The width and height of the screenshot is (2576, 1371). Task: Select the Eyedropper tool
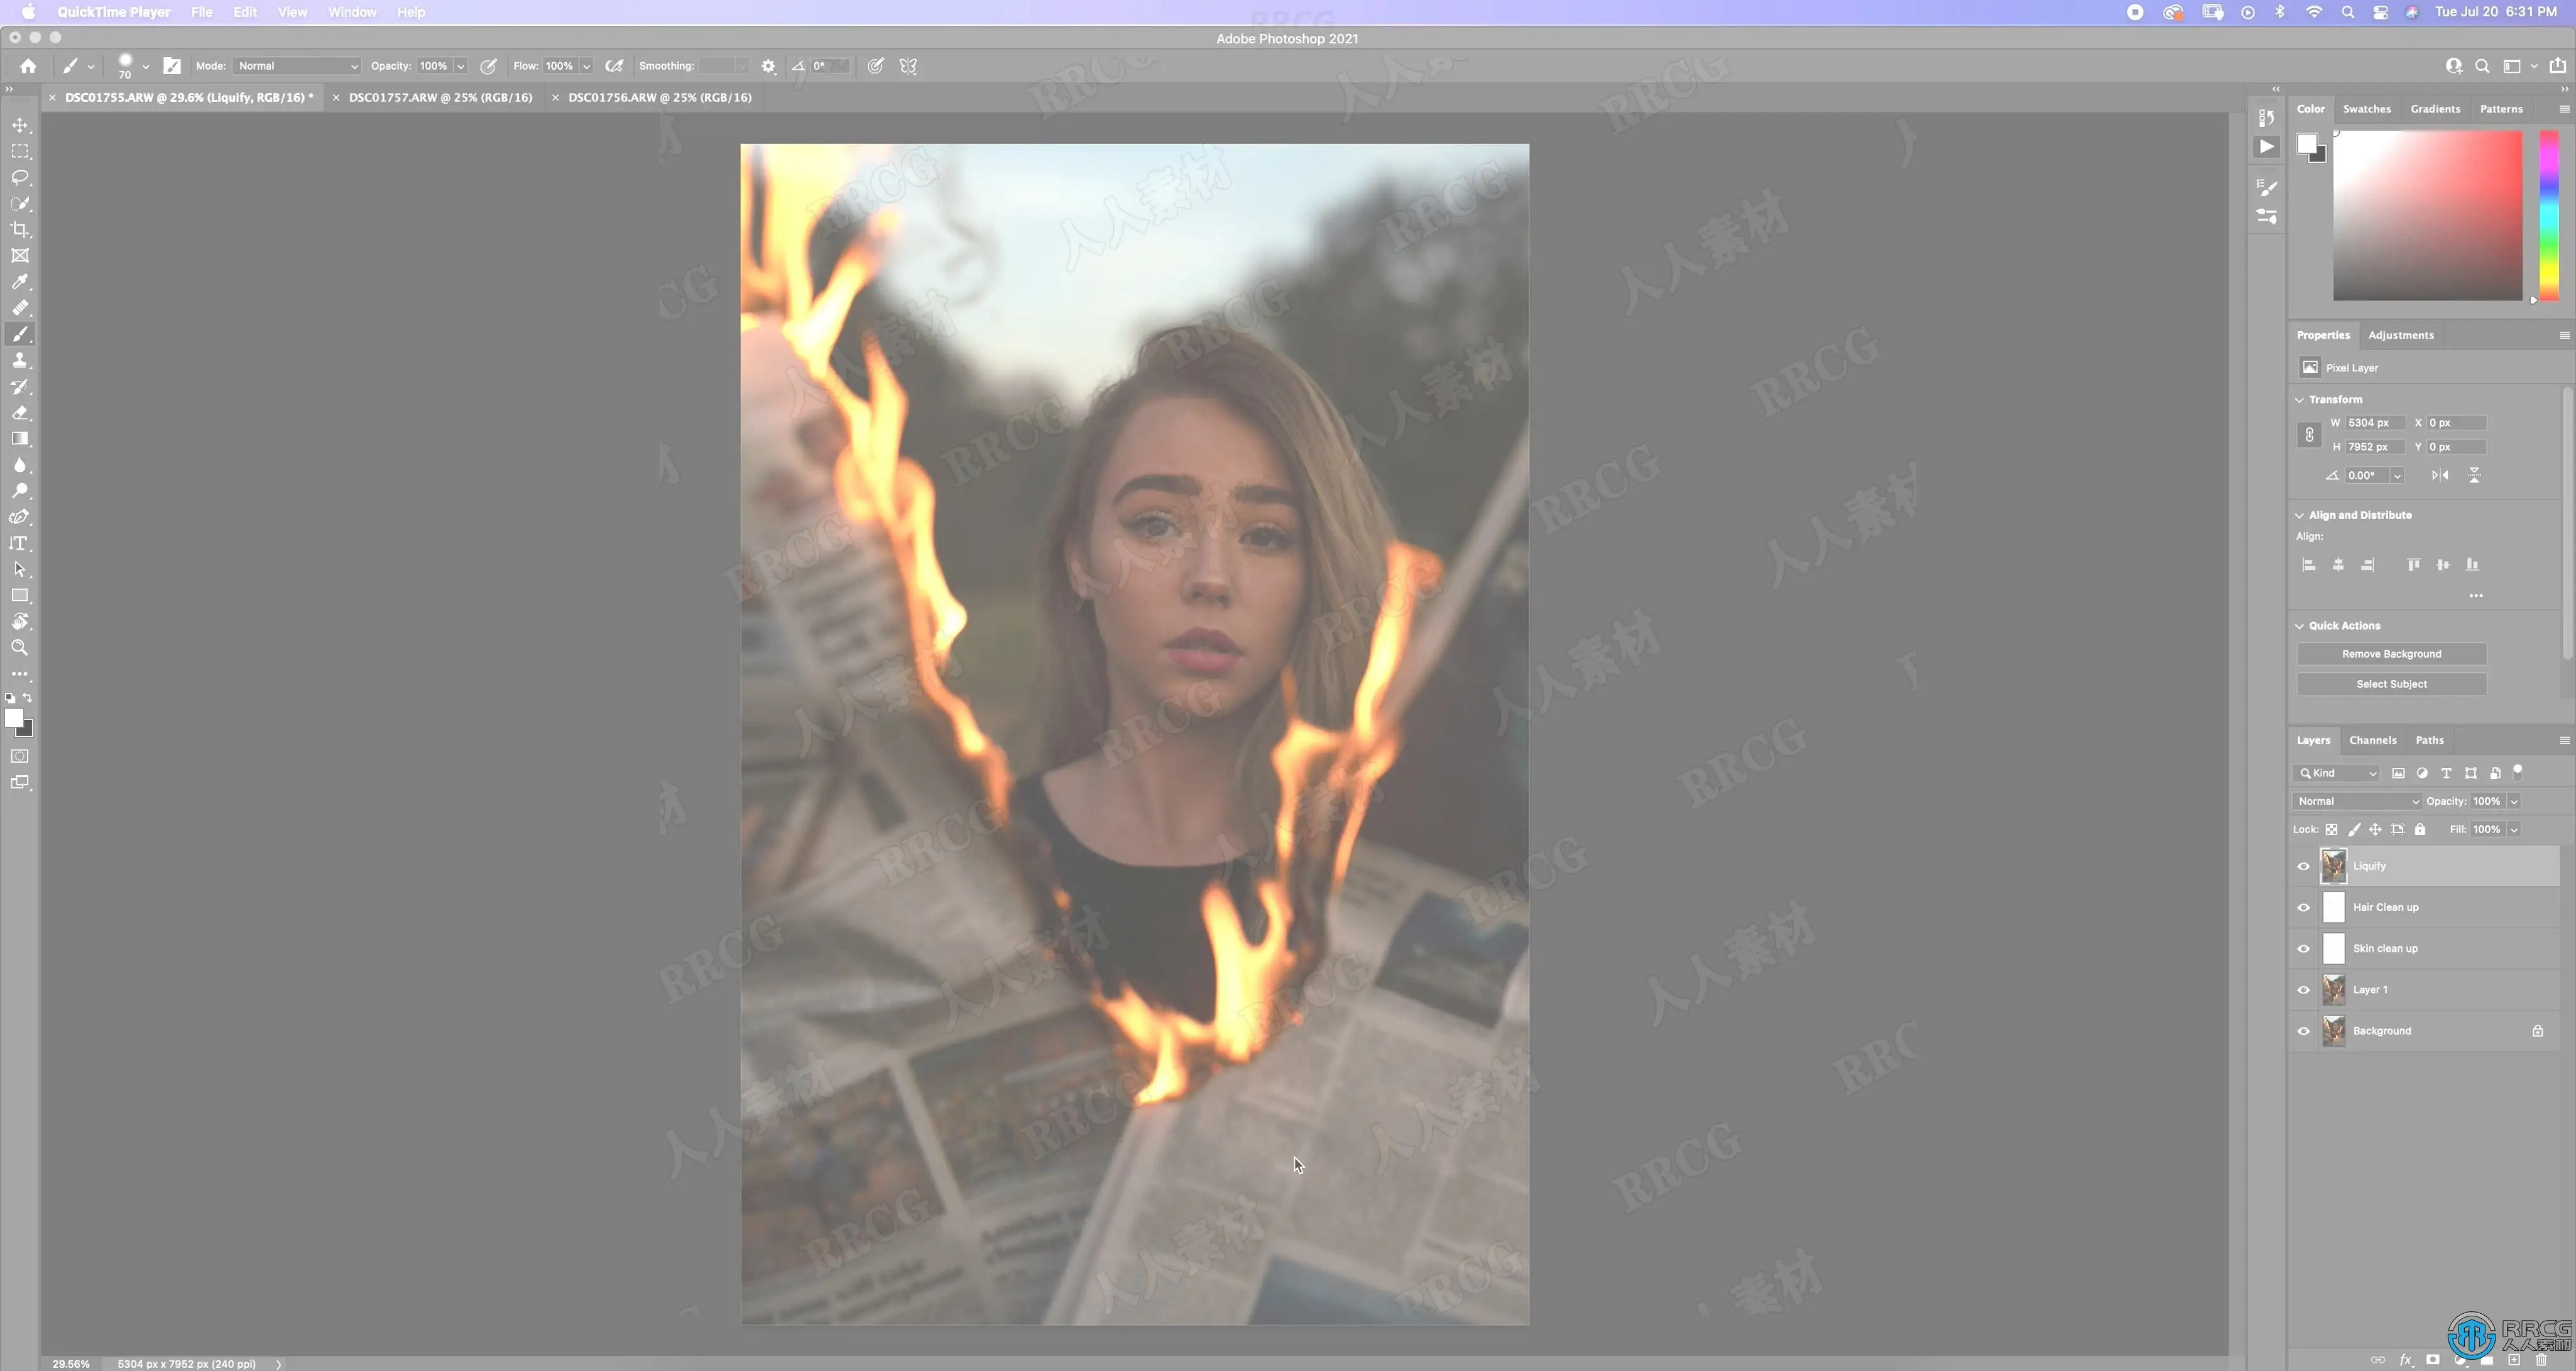pos(20,282)
